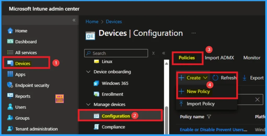267x136 pixels.
Task: Choose Import Policy from the menu
Action: click(x=200, y=104)
